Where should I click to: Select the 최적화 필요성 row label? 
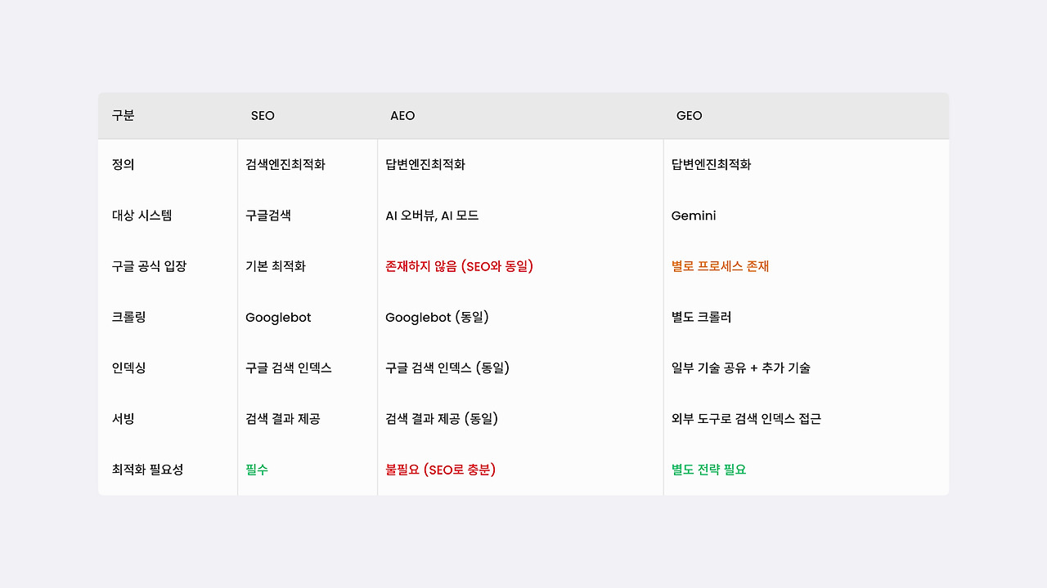pos(147,470)
